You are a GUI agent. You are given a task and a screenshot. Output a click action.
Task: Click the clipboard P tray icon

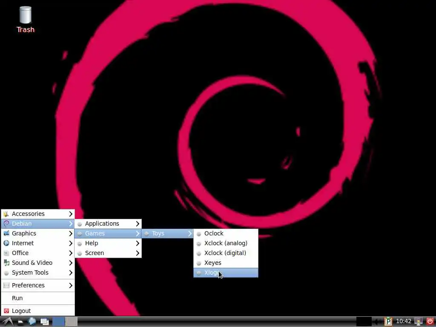388,322
